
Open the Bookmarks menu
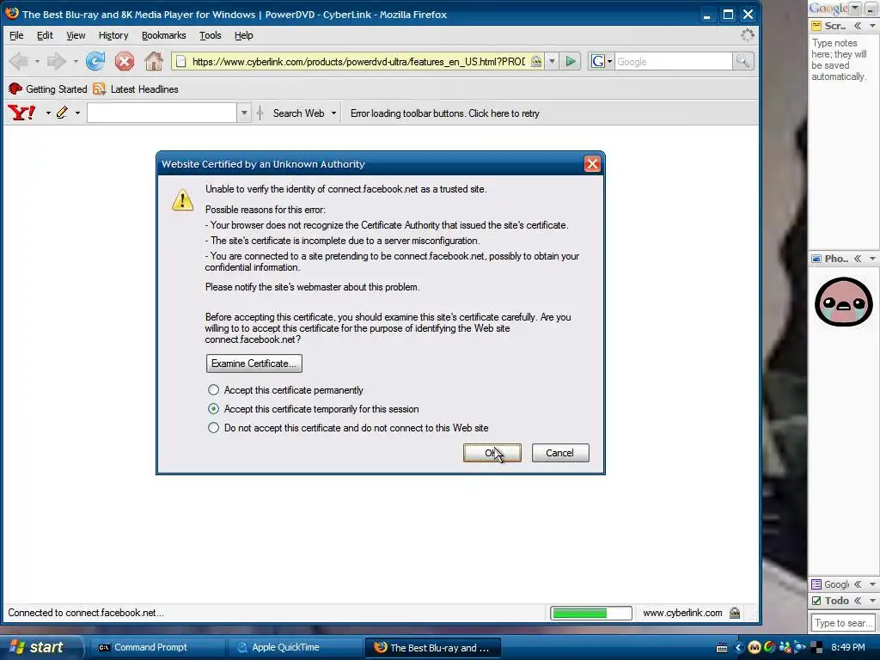pos(163,35)
